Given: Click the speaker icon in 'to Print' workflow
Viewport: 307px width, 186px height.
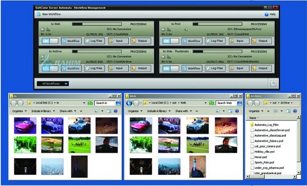Looking at the screenshot, I should point(186,29).
